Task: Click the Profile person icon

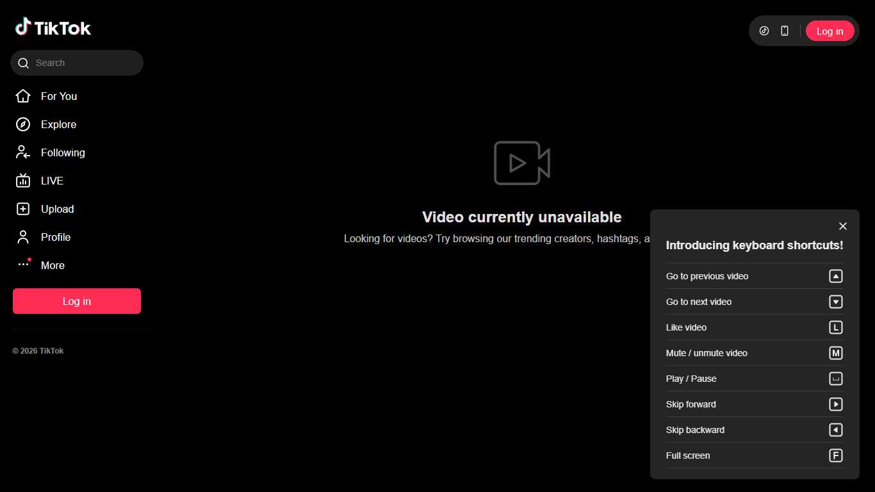Action: (23, 237)
